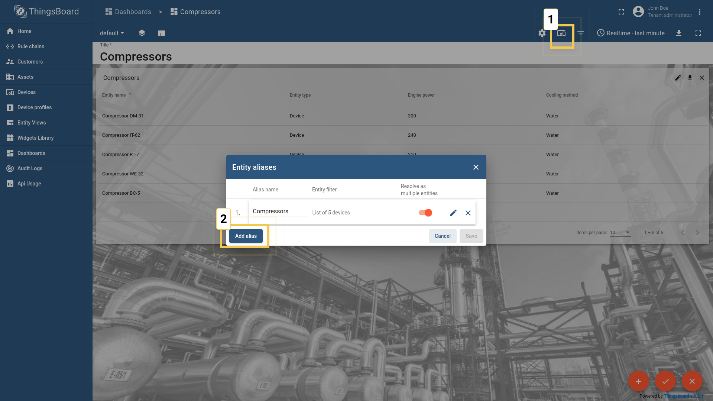Click the Dashboards sidebar icon

click(10, 153)
